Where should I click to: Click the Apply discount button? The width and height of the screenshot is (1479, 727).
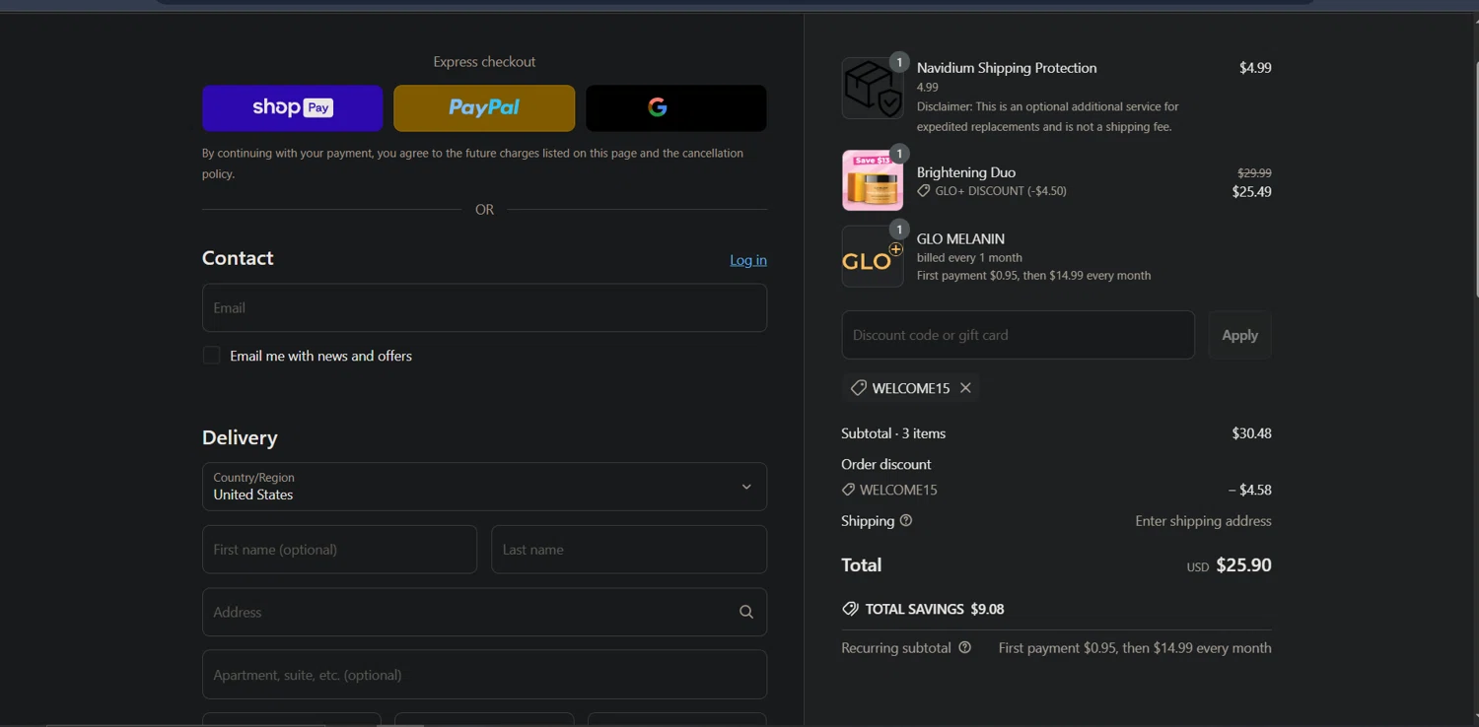(1239, 335)
